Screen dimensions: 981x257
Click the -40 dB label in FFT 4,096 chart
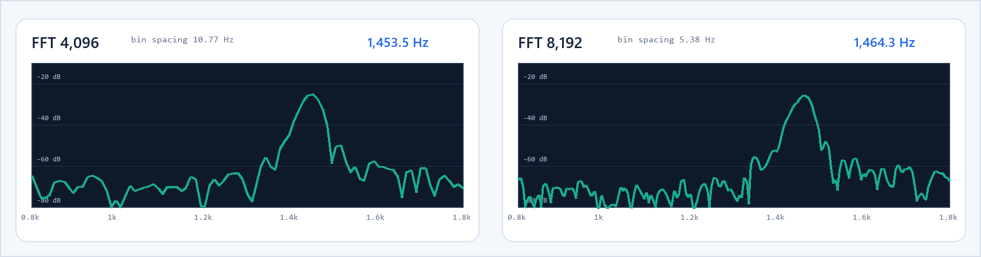pyautogui.click(x=49, y=118)
